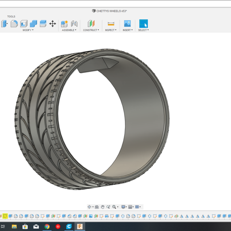This screenshot has height=231, width=231.
Task: Expand the INSERT dropdown menu
Action: (128, 30)
